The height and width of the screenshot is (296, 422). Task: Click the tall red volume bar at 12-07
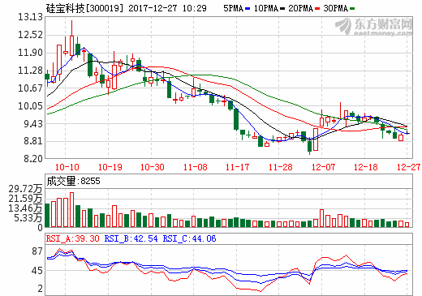pyautogui.click(x=321, y=218)
